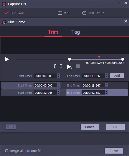The height and width of the screenshot is (156, 129).
Task: Confirm edits with OK button
Action: click(115, 127)
